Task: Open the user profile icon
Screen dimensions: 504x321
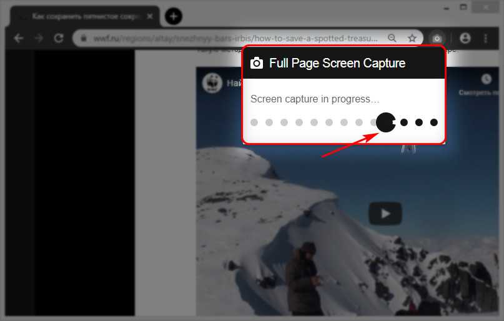Action: pyautogui.click(x=465, y=38)
